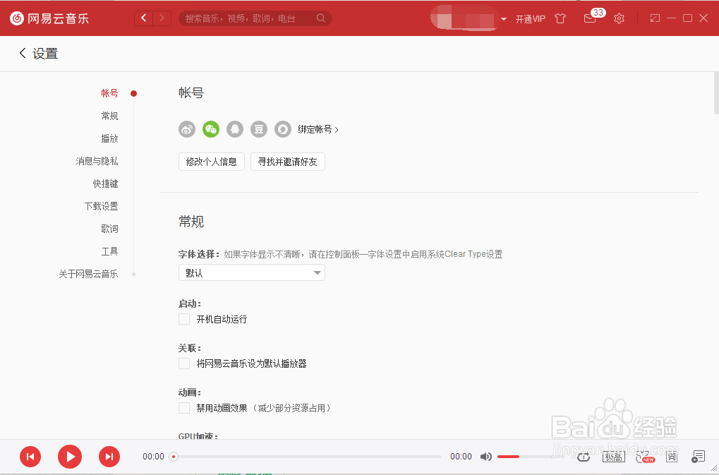The height and width of the screenshot is (475, 719).
Task: Open the playlist queue icon
Action: tap(698, 457)
